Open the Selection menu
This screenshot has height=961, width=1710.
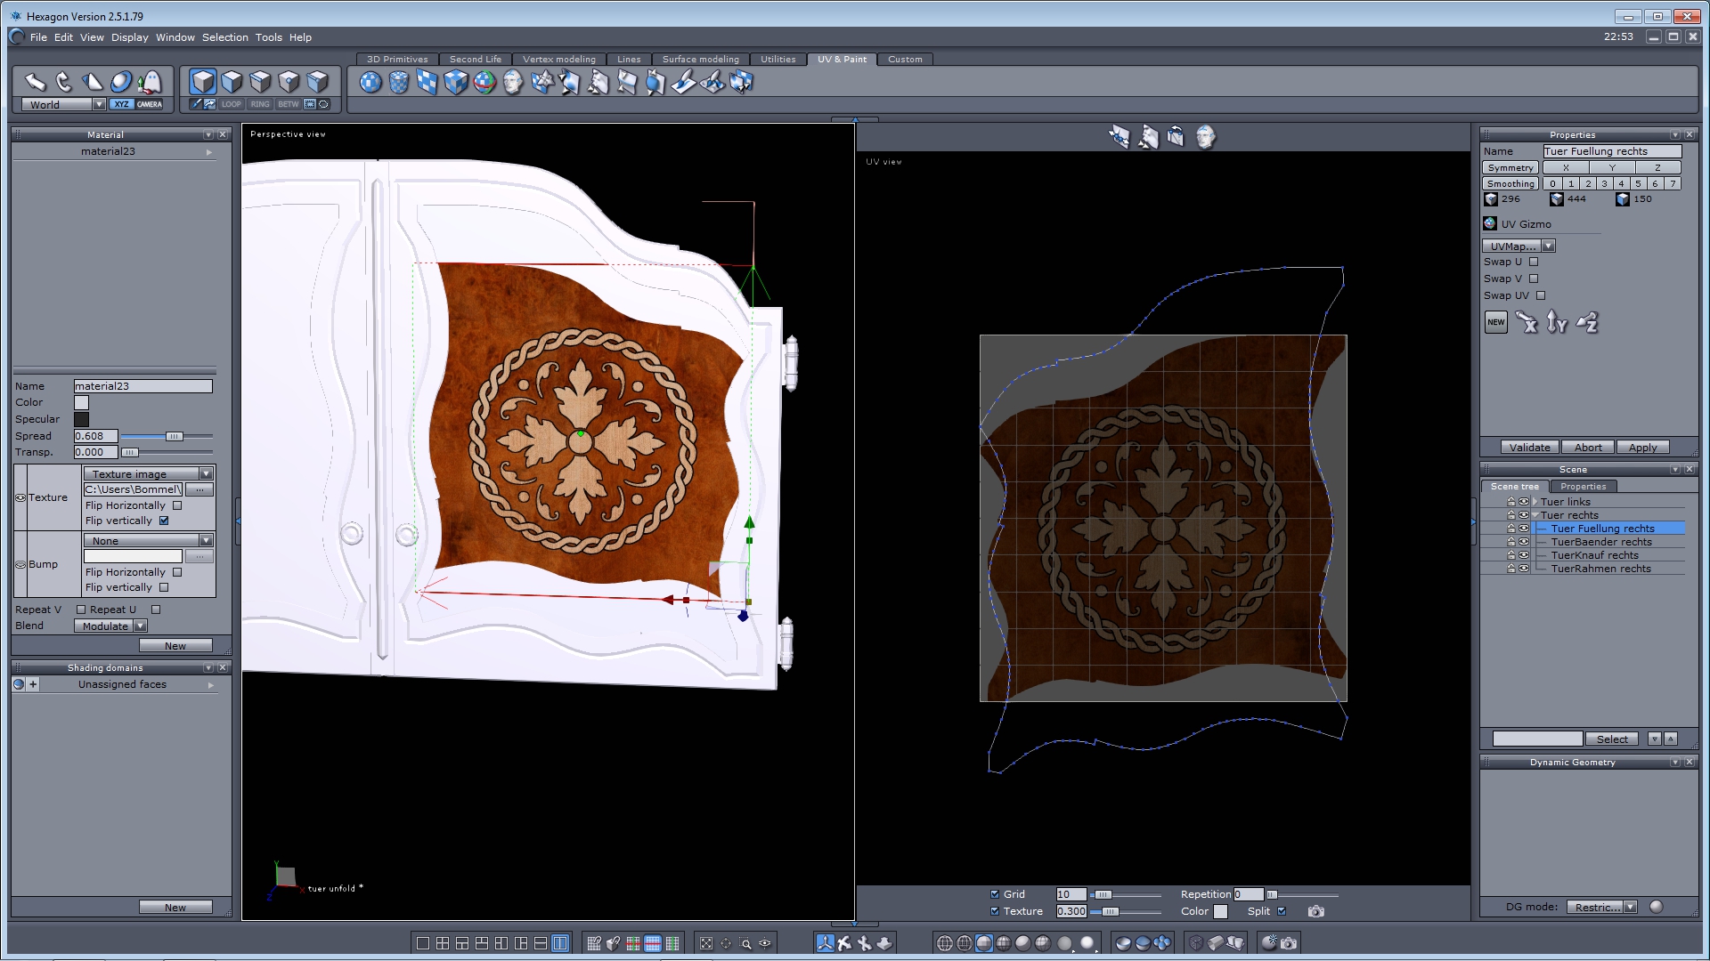[x=224, y=37]
